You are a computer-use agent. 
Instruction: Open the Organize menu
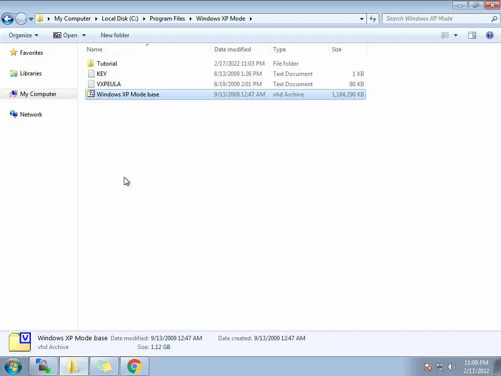pyautogui.click(x=23, y=35)
